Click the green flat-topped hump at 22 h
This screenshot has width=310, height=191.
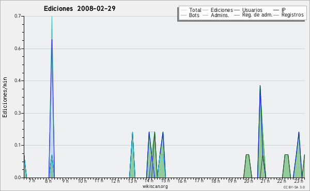pos(286,166)
